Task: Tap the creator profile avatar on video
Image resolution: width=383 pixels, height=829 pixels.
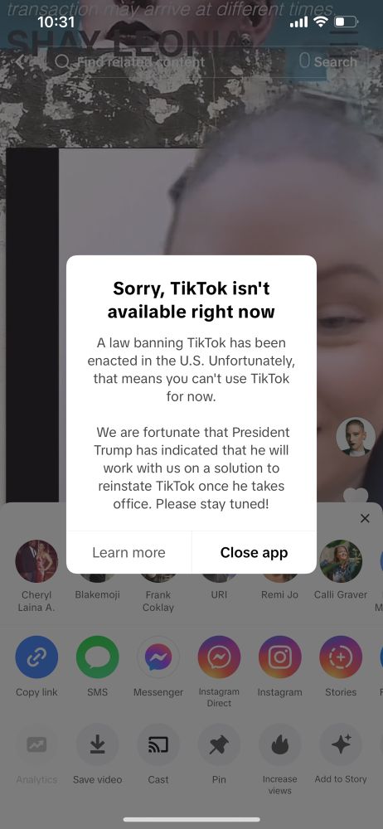Action: [356, 437]
